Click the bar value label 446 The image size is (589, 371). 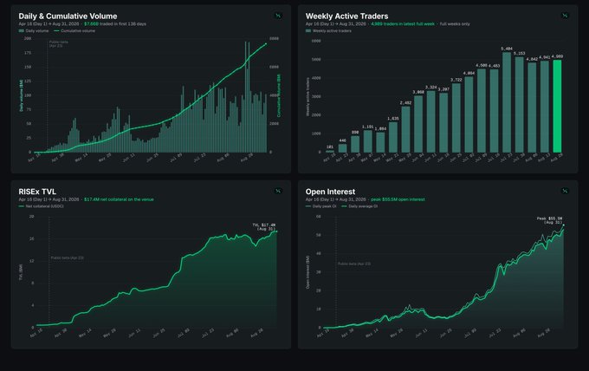tap(343, 140)
